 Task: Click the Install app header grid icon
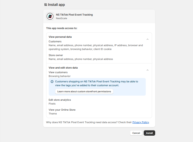coord(46,5)
